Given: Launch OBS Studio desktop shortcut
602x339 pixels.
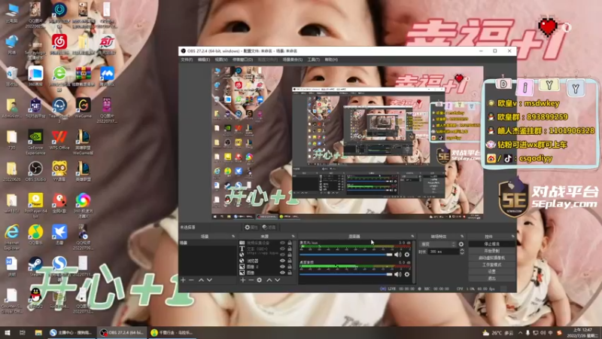Looking at the screenshot, I should tap(35, 172).
